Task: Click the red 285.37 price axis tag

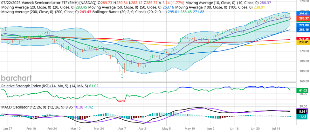Action: pos(303,18)
